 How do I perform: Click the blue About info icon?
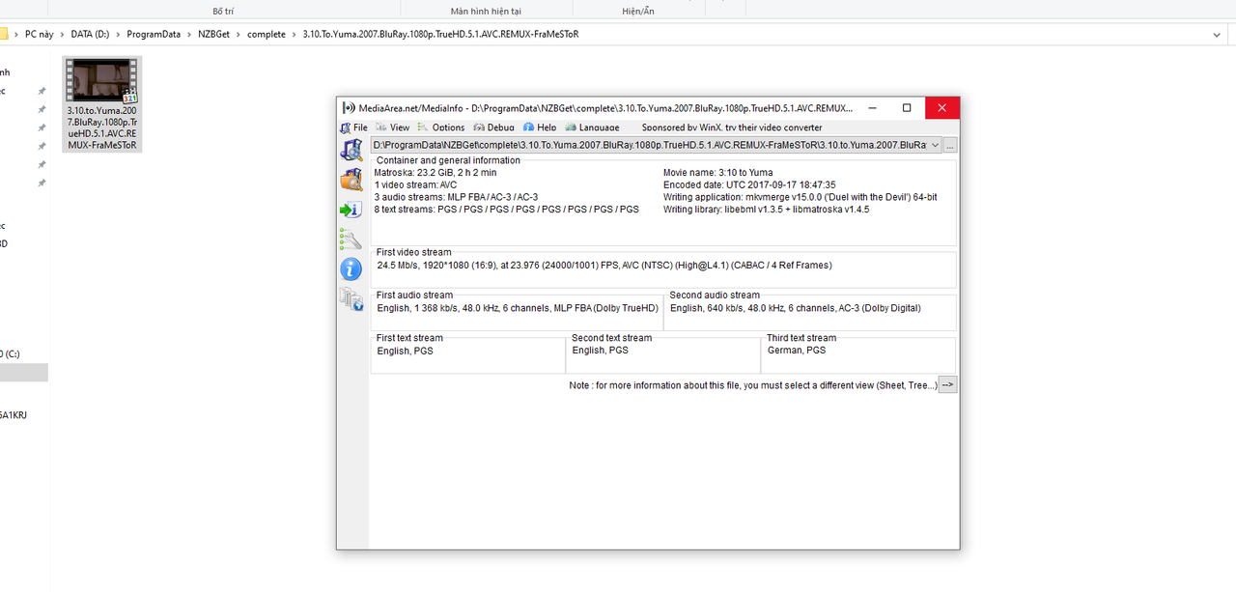pyautogui.click(x=351, y=269)
